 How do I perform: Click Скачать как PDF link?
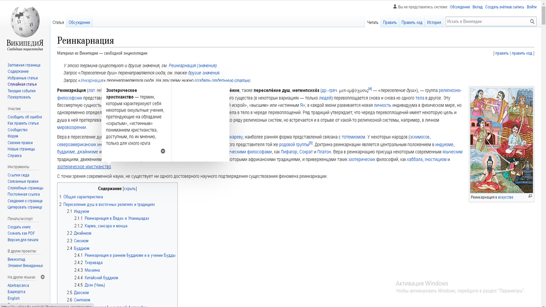tap(21, 233)
